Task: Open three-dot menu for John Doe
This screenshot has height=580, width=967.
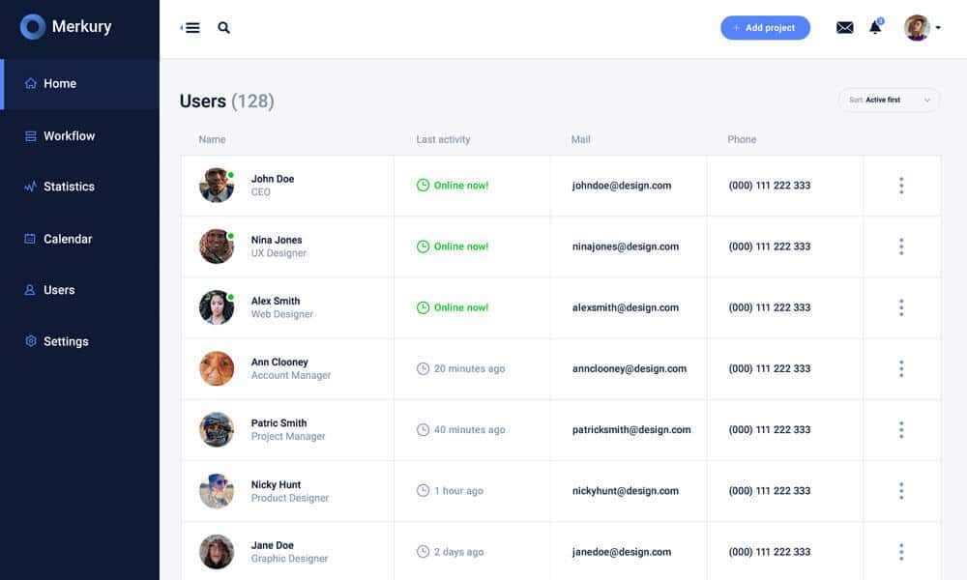Action: 900,186
